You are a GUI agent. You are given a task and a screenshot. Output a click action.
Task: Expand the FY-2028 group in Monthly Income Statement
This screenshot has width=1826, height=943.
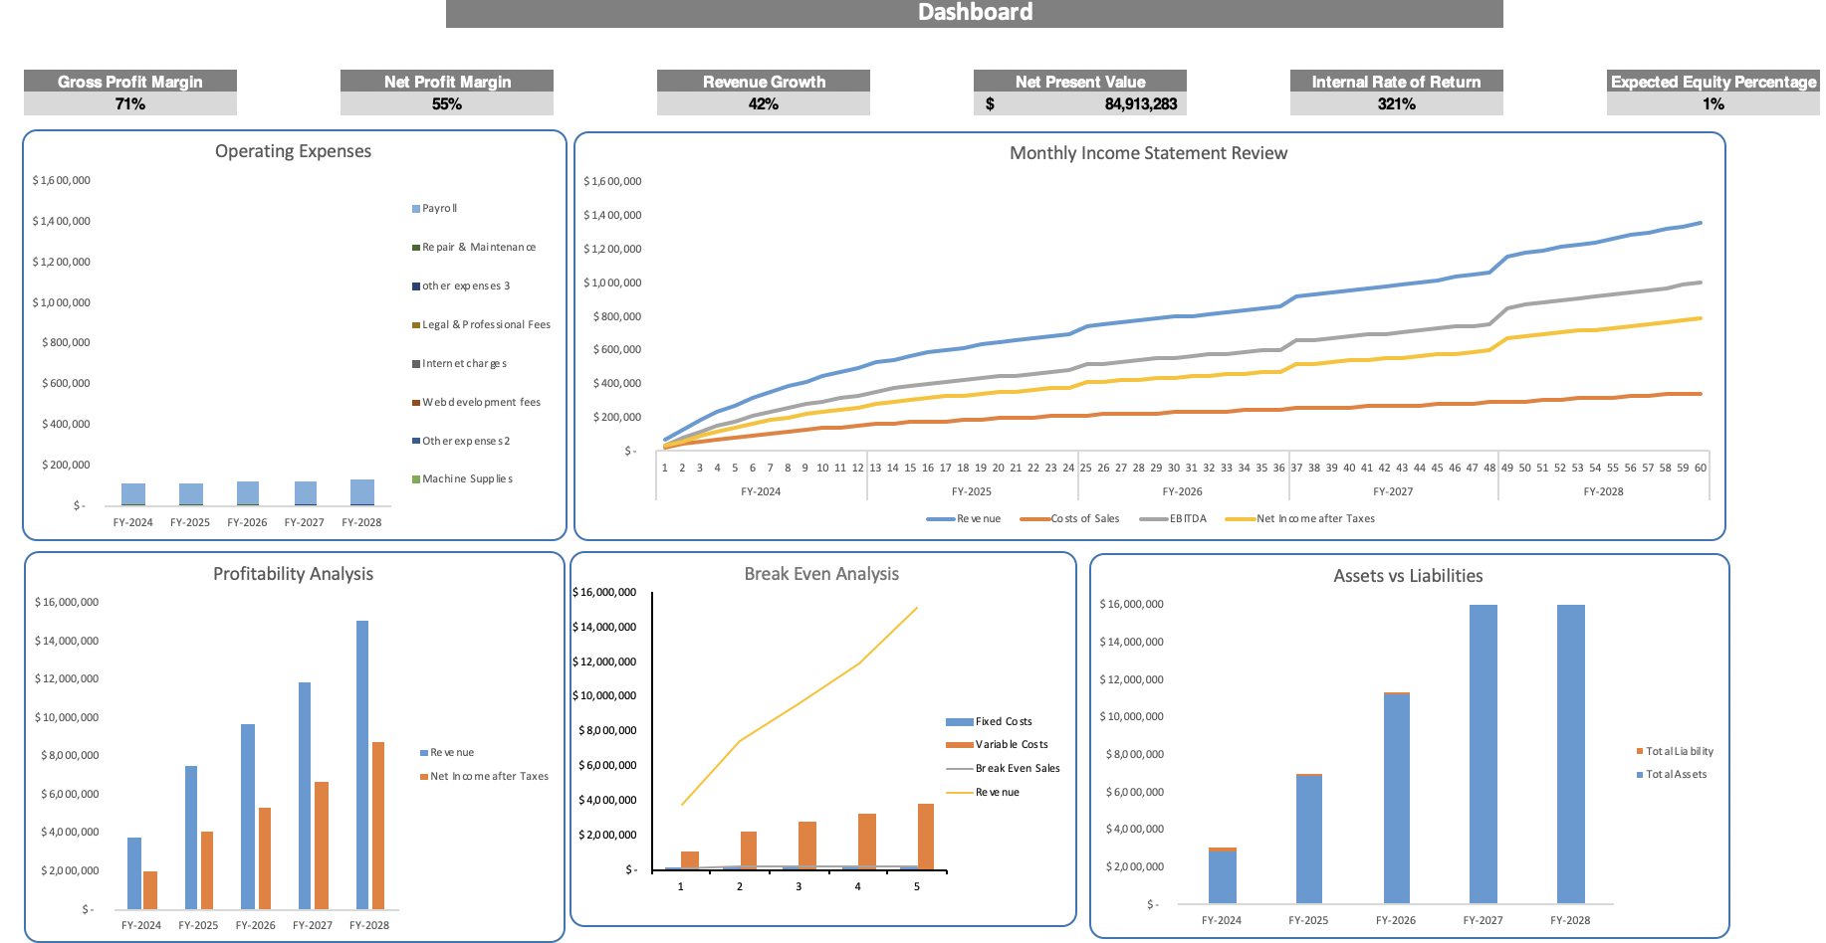(1604, 491)
